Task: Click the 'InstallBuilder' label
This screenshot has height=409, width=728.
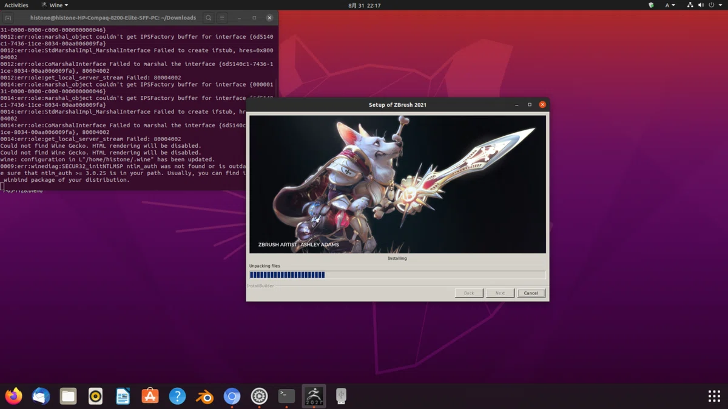Action: [260, 286]
